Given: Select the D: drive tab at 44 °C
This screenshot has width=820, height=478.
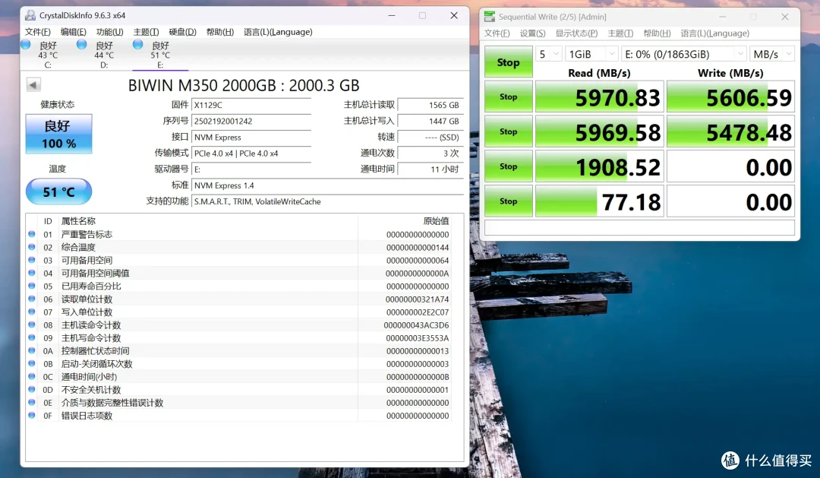Looking at the screenshot, I should click(x=103, y=55).
